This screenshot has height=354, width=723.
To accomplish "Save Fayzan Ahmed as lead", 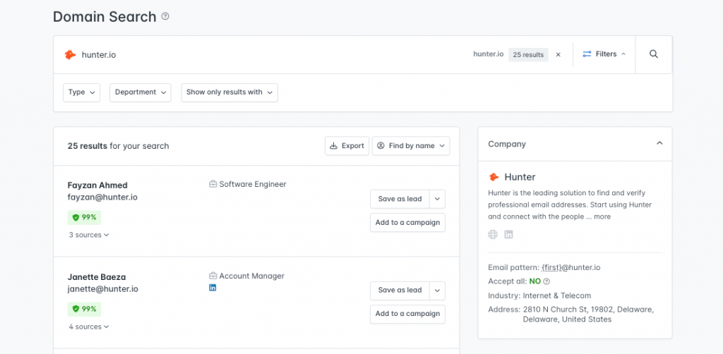I will pos(400,199).
